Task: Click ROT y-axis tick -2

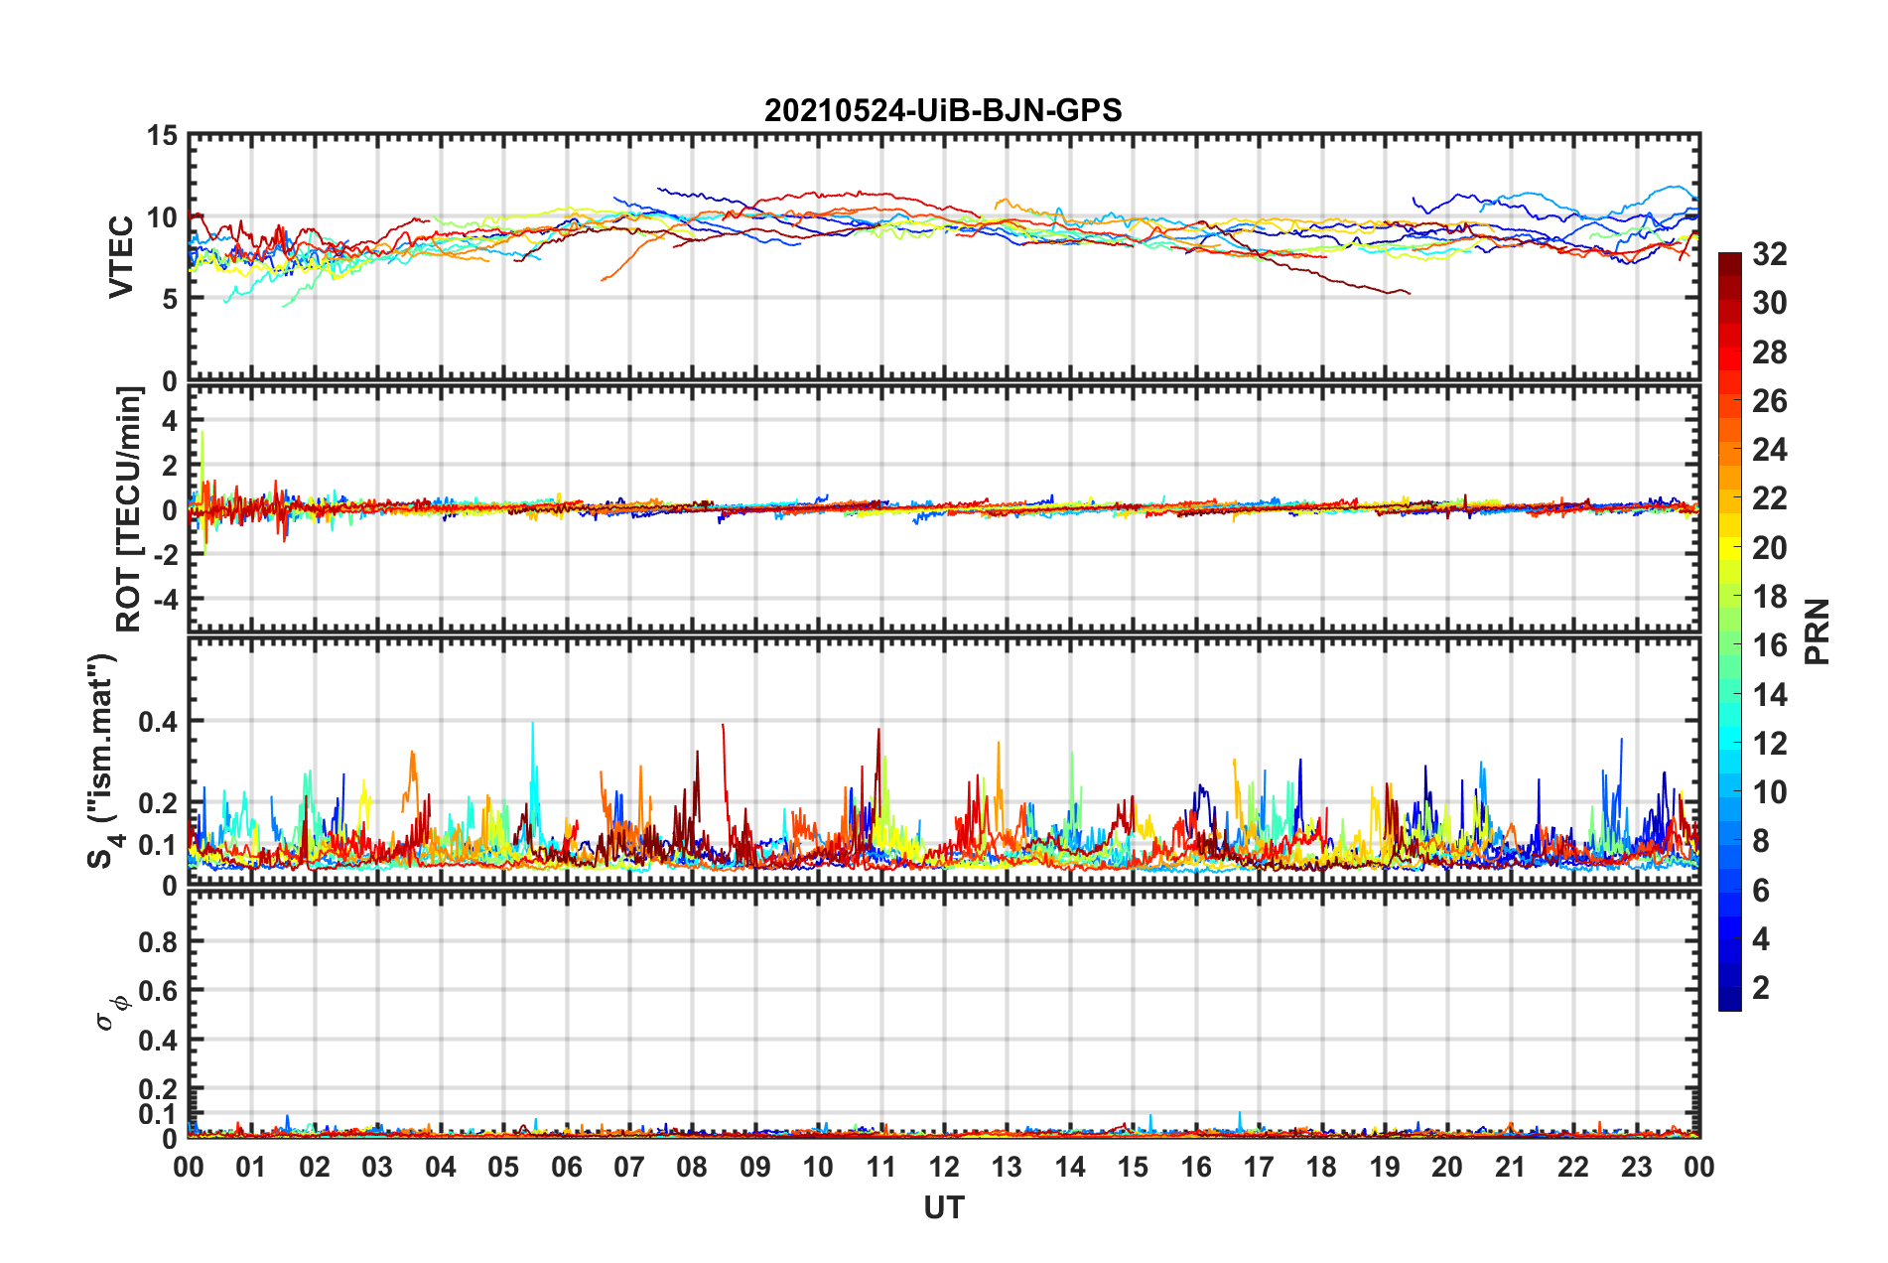Action: coord(166,554)
